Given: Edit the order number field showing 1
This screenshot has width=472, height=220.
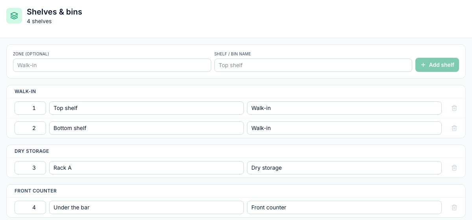Looking at the screenshot, I should (x=30, y=108).
